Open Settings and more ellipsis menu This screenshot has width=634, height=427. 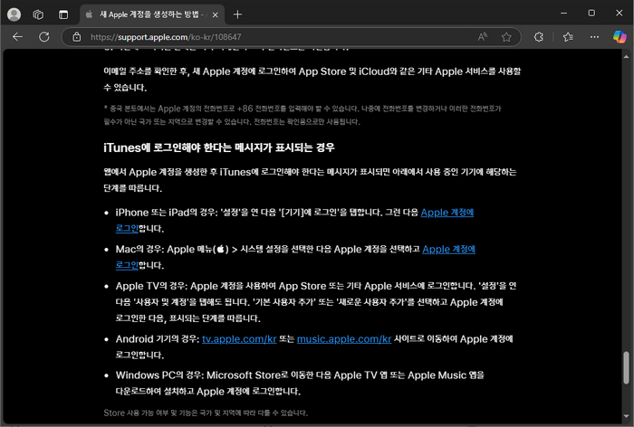point(594,37)
